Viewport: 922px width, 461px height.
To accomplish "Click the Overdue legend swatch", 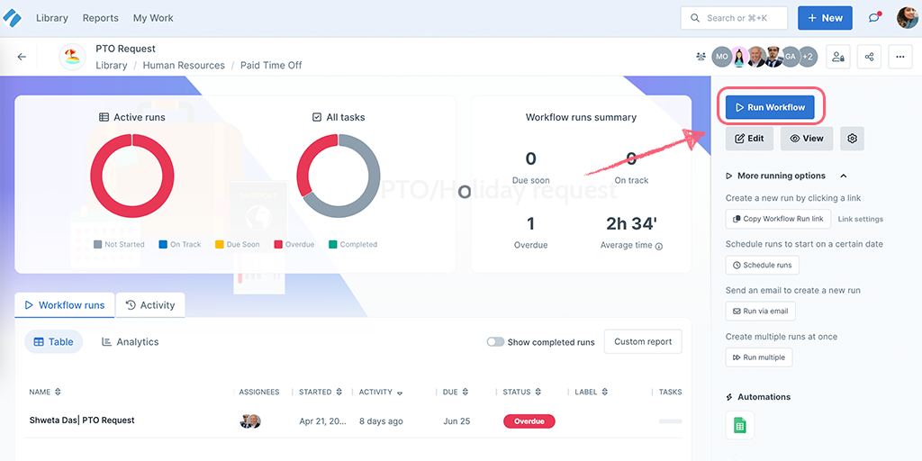I will 278,244.
